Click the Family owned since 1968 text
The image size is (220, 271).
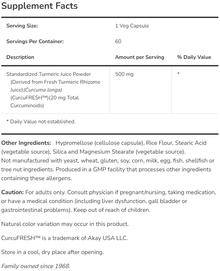(x=35, y=266)
